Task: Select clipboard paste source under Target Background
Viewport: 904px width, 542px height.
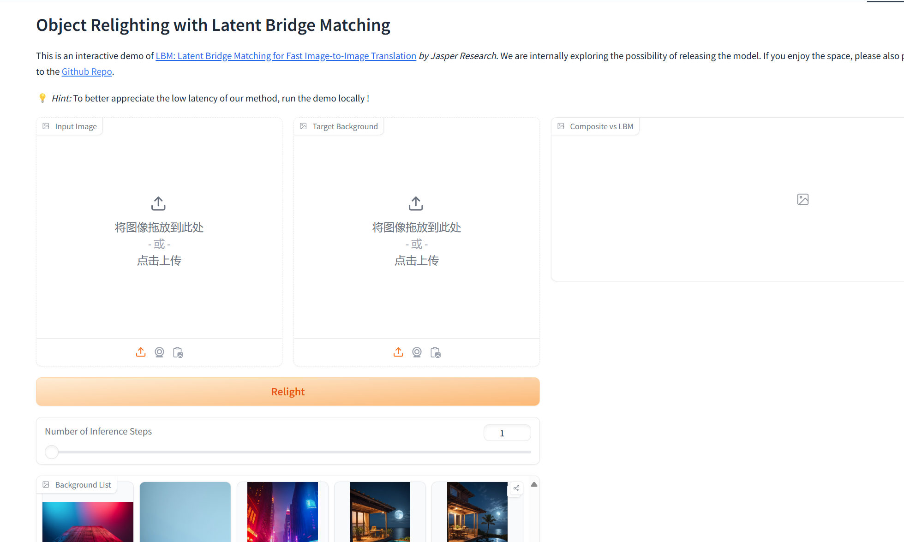Action: [436, 352]
